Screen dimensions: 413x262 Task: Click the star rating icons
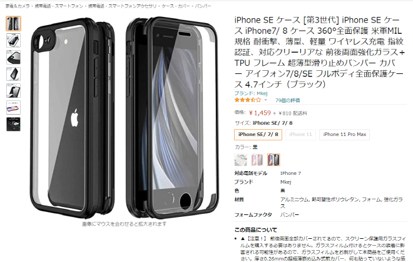(x=248, y=100)
